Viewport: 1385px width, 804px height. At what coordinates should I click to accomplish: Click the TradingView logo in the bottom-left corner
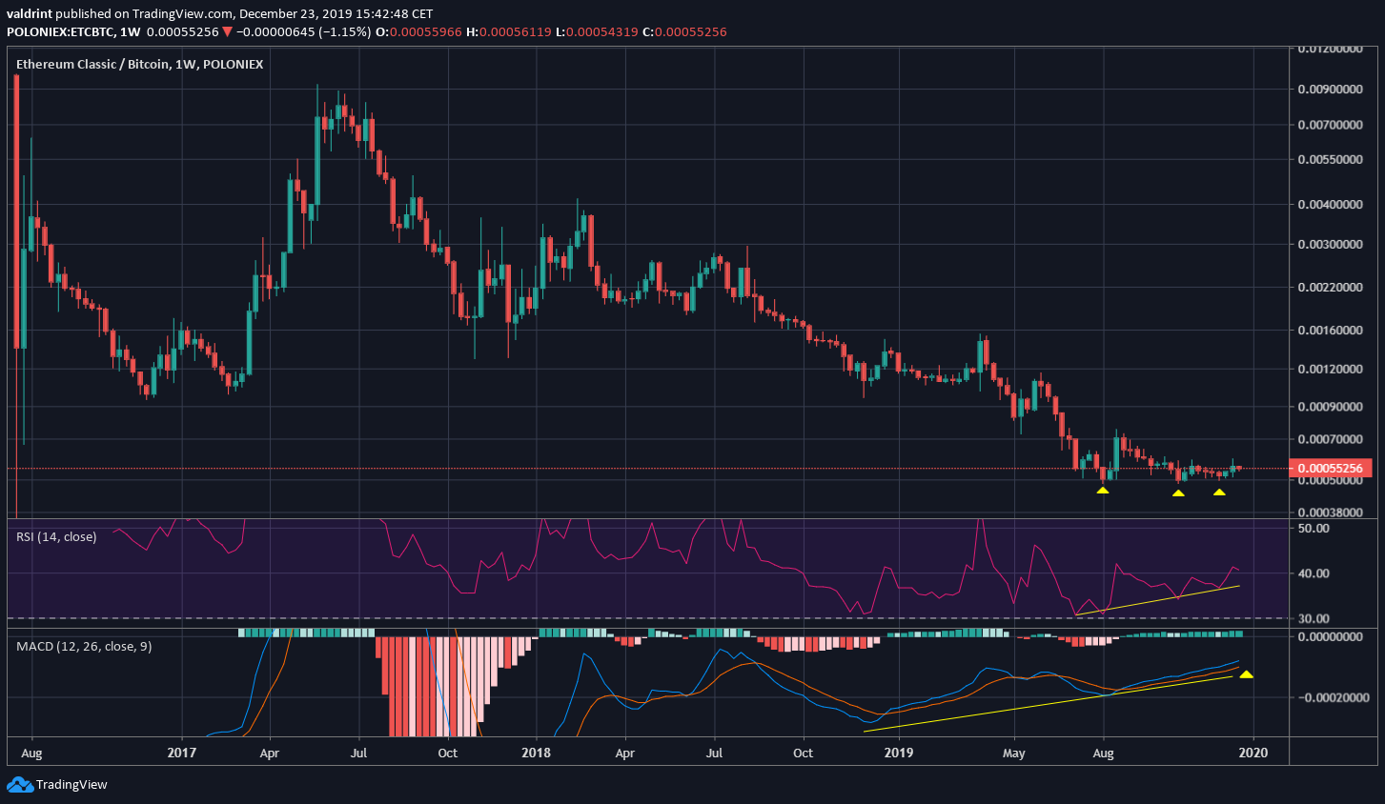59,784
